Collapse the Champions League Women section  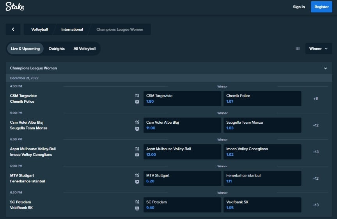[325, 68]
